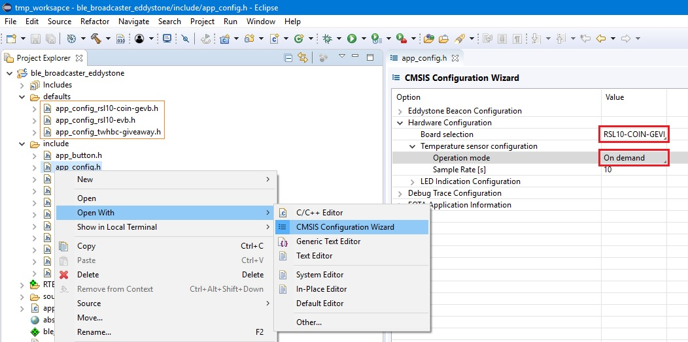Click Collapse All in Project Explorer
688x342 pixels.
pos(288,58)
